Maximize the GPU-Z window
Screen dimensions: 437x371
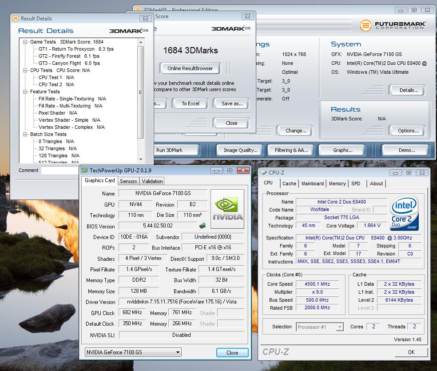[x=230, y=170]
